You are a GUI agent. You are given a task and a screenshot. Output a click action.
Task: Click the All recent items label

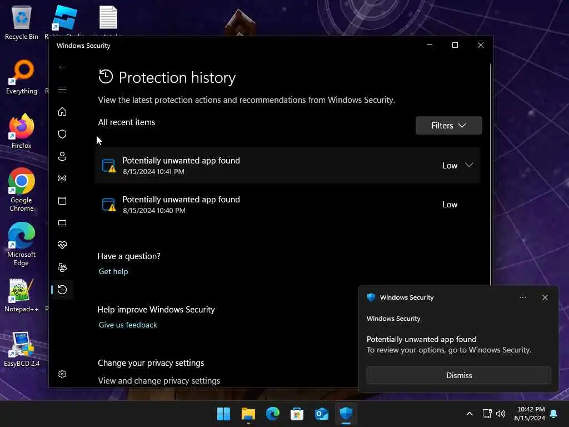pos(126,122)
